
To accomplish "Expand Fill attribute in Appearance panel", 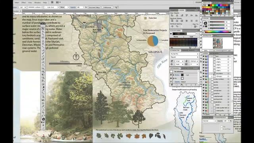I will (173, 78).
